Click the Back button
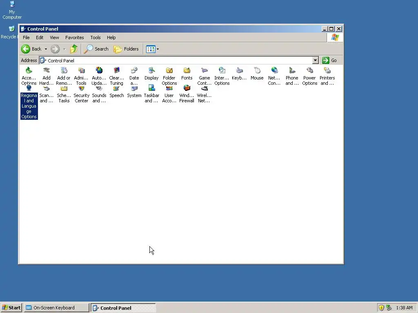The image size is (418, 313). 31,49
